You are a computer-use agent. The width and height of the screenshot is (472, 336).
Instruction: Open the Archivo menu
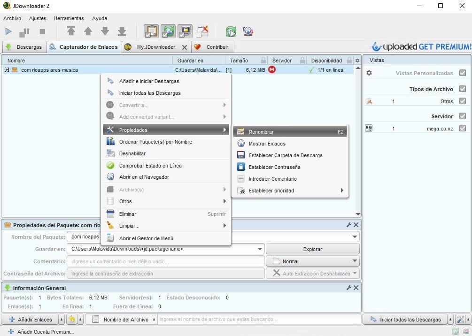tap(12, 18)
